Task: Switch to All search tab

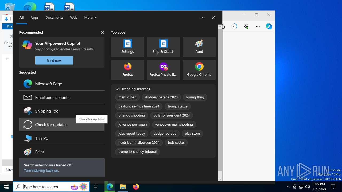Action: pyautogui.click(x=22, y=17)
